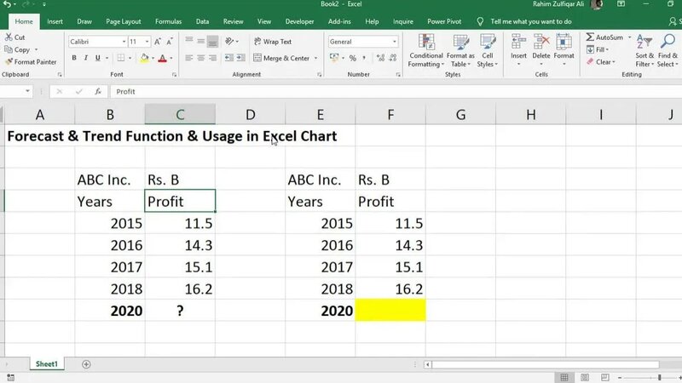Click Delete cells button
The height and width of the screenshot is (383, 682).
(541, 50)
